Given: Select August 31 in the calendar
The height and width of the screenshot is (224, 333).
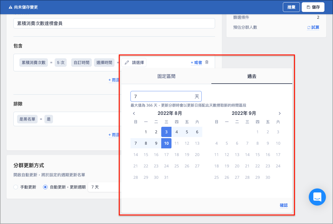Looking at the screenshot, I should coord(166,177).
